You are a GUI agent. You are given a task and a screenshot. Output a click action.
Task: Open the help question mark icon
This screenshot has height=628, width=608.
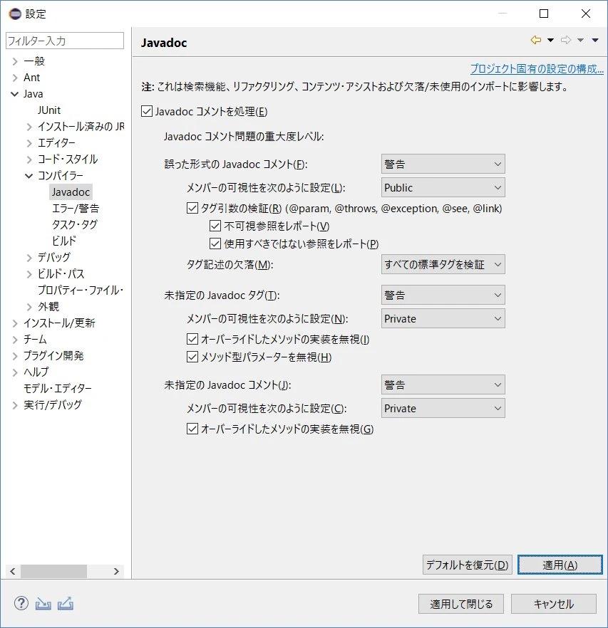21,603
